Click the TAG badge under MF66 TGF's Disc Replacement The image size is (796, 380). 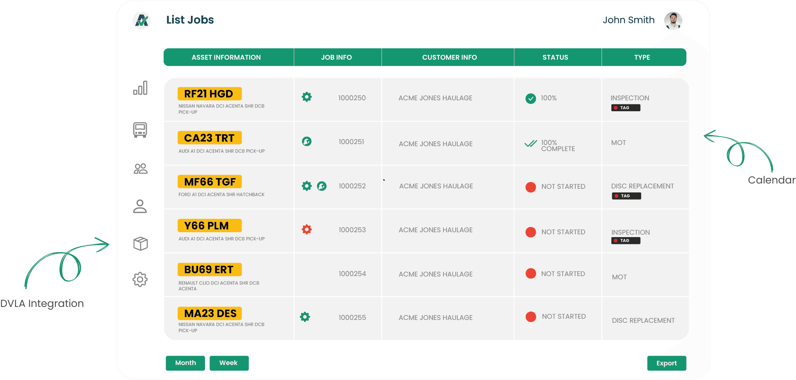pyautogui.click(x=627, y=196)
